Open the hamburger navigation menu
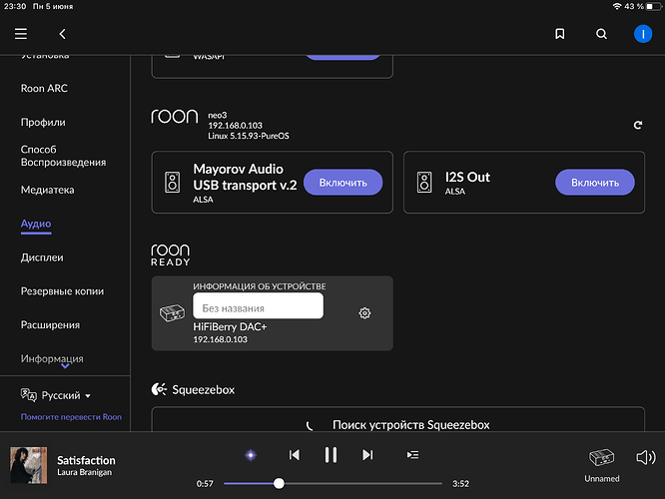Screen dimensions: 665x499 pyautogui.click(x=21, y=34)
